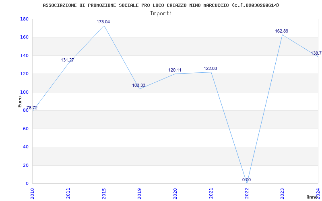This screenshot has width=322, height=201.
Task: Select the 78.72 data label for 2010
Action: click(32, 108)
